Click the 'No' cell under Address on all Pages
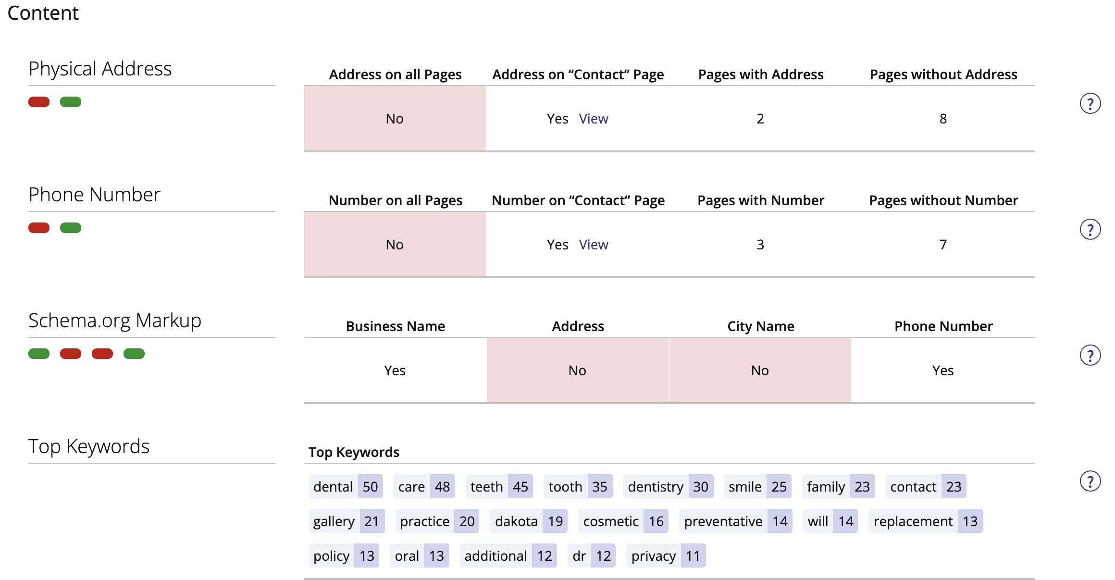The image size is (1115, 580). pos(395,119)
